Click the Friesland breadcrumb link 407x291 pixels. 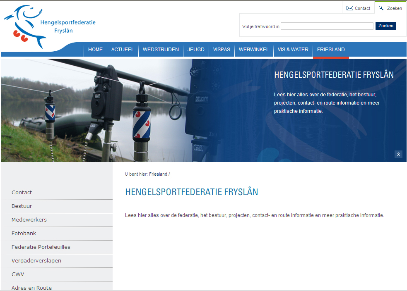(158, 174)
